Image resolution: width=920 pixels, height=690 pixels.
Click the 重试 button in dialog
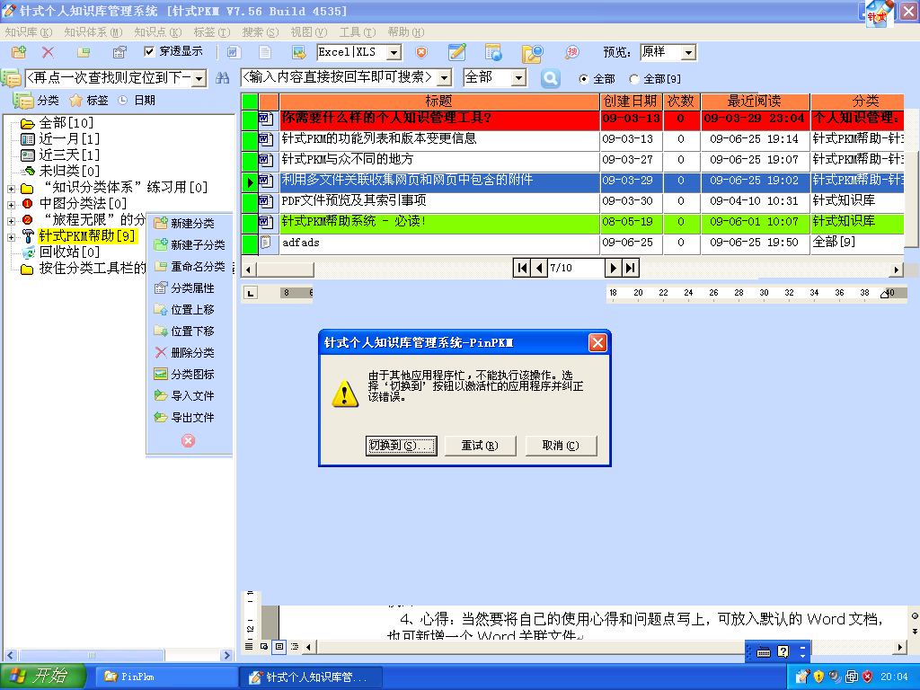(479, 446)
